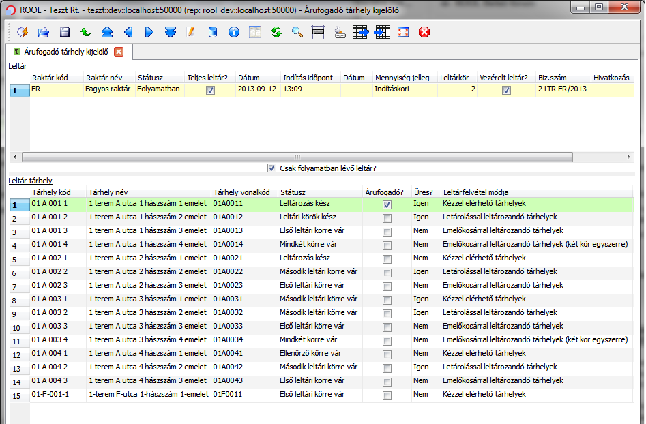
Task: Go to next record with right arrow
Action: (x=149, y=32)
